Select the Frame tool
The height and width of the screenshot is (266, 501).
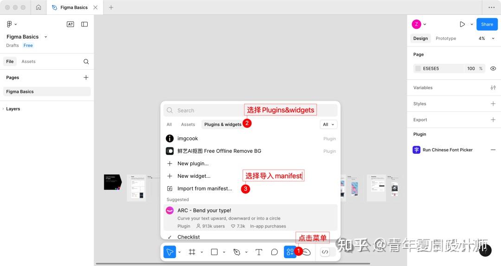click(192, 252)
